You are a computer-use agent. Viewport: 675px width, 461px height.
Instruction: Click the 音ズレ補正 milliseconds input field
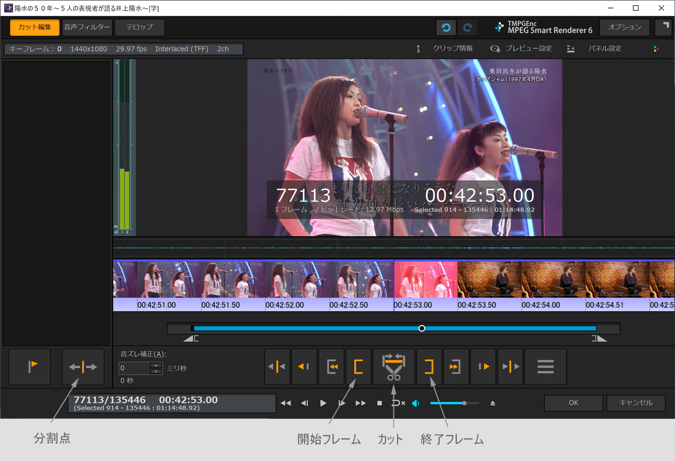point(134,368)
